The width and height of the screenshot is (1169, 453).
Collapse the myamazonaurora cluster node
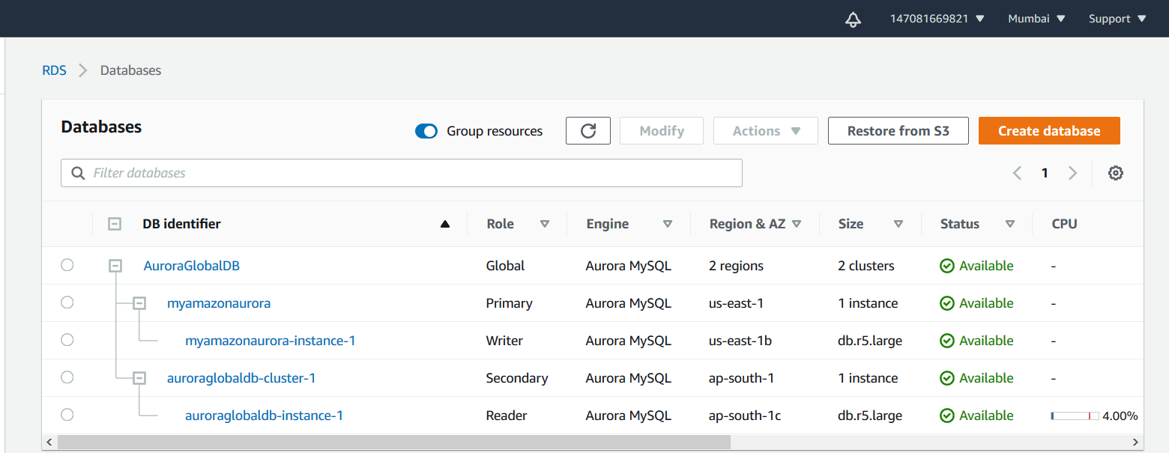tap(139, 303)
